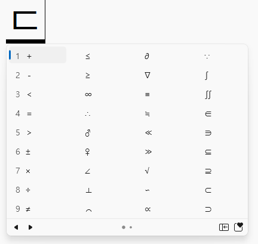The width and height of the screenshot is (258, 244).
Task: Insert the perpendicular symbol
Action: point(88,190)
